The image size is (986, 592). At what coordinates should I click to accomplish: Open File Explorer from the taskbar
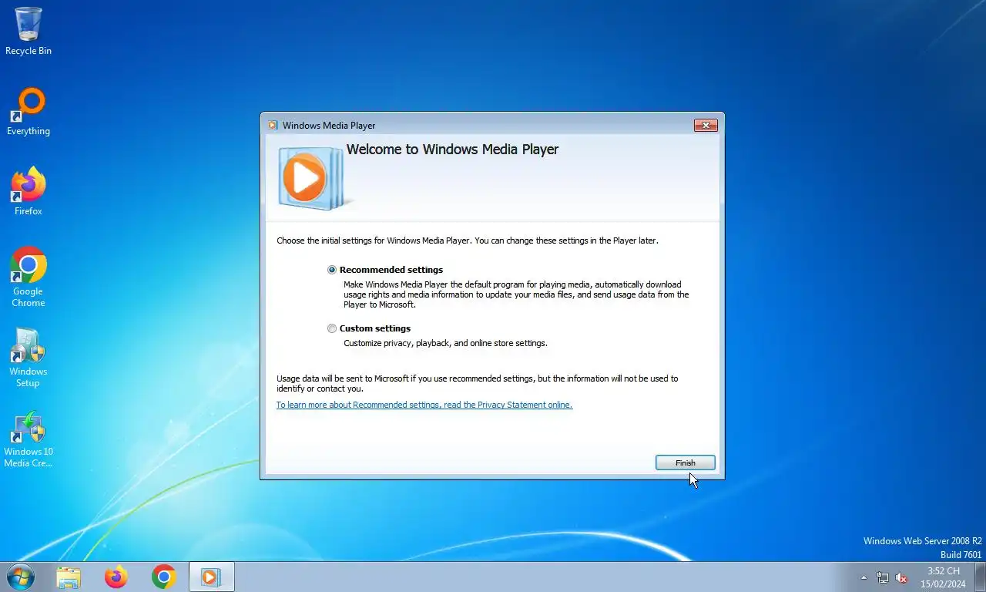click(69, 577)
